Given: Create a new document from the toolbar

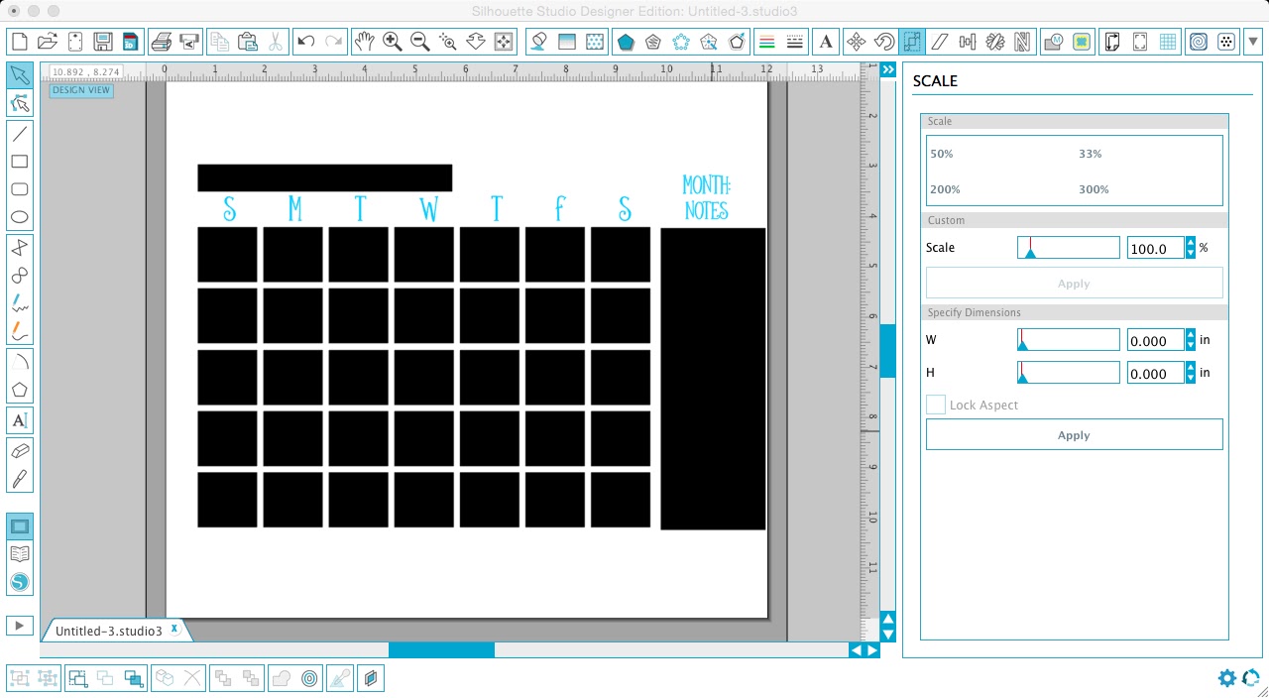Looking at the screenshot, I should tap(19, 42).
